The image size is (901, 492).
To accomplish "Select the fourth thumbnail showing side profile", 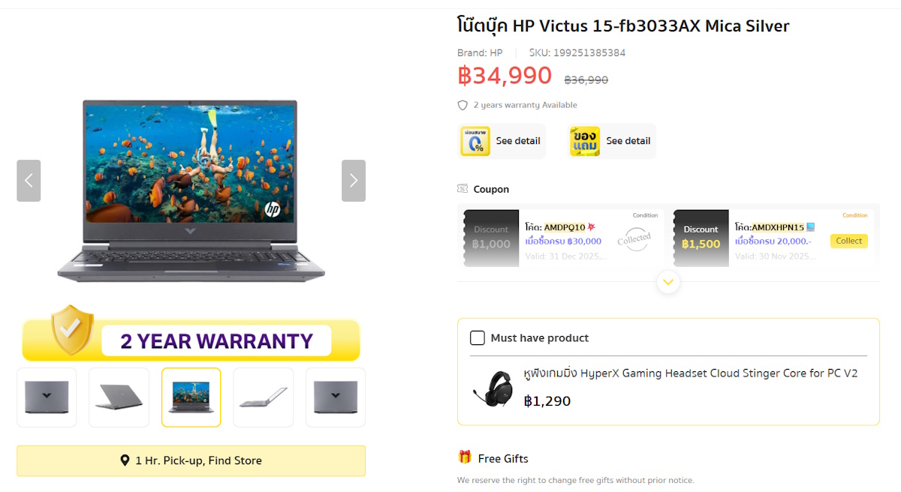I will coord(264,397).
